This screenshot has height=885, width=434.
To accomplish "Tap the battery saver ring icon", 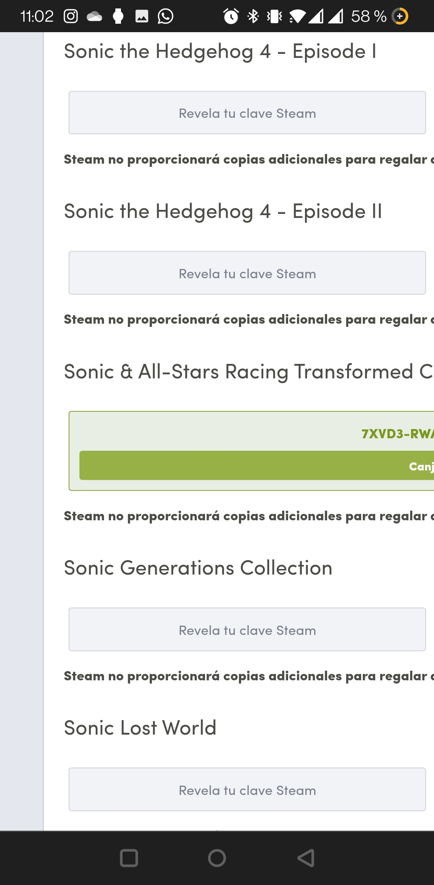I will click(x=400, y=16).
